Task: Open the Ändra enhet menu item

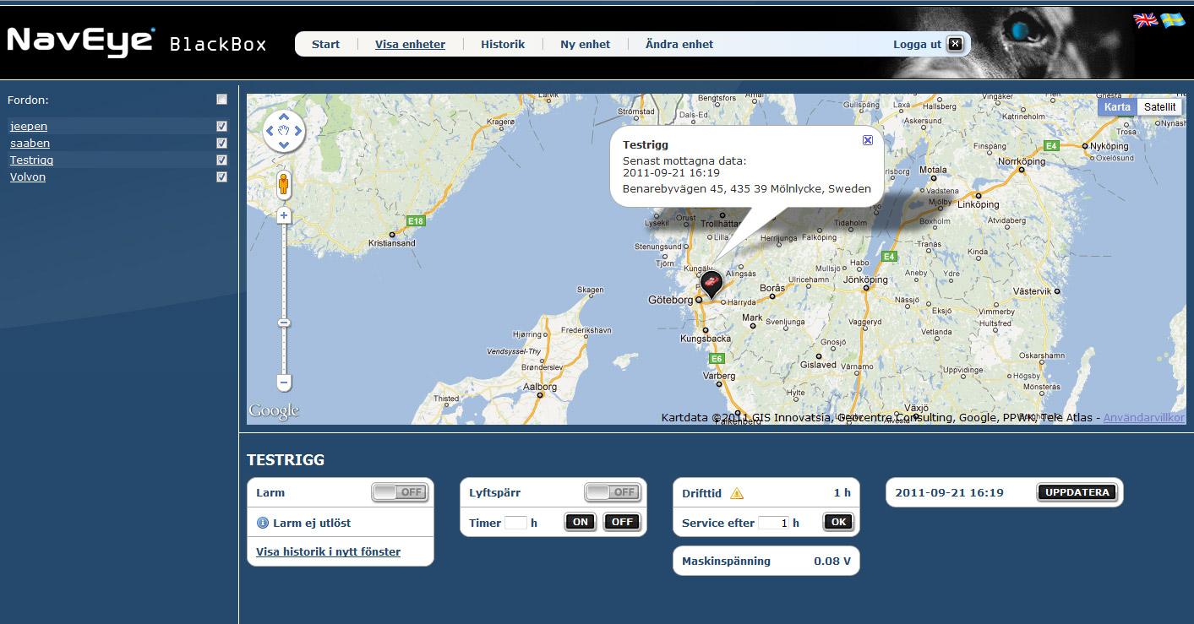Action: tap(679, 44)
